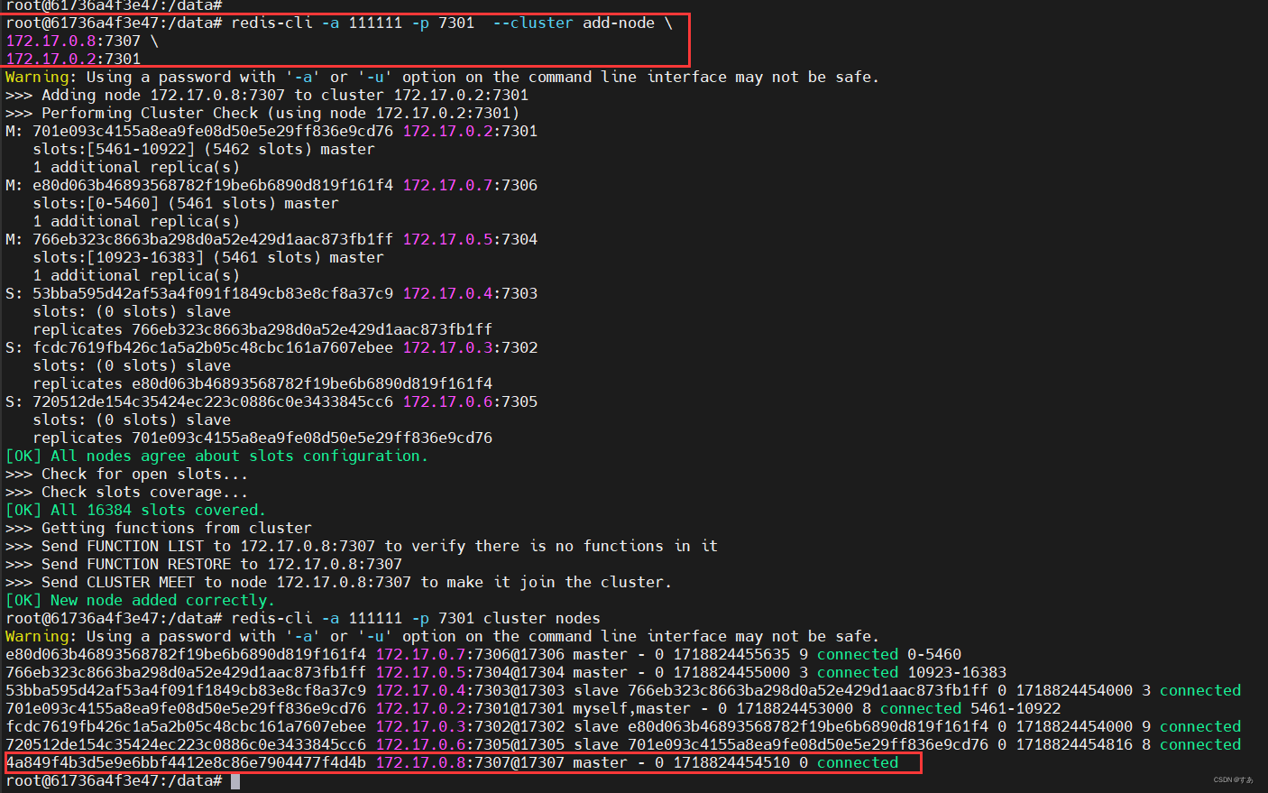Click timestamp '1718824454510' in the 7307 row
The height and width of the screenshot is (793, 1268).
click(x=731, y=763)
